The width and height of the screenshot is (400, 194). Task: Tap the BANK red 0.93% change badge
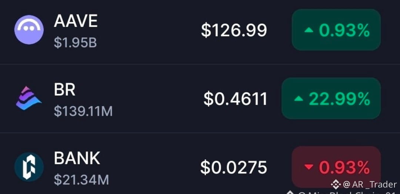[x=336, y=167]
